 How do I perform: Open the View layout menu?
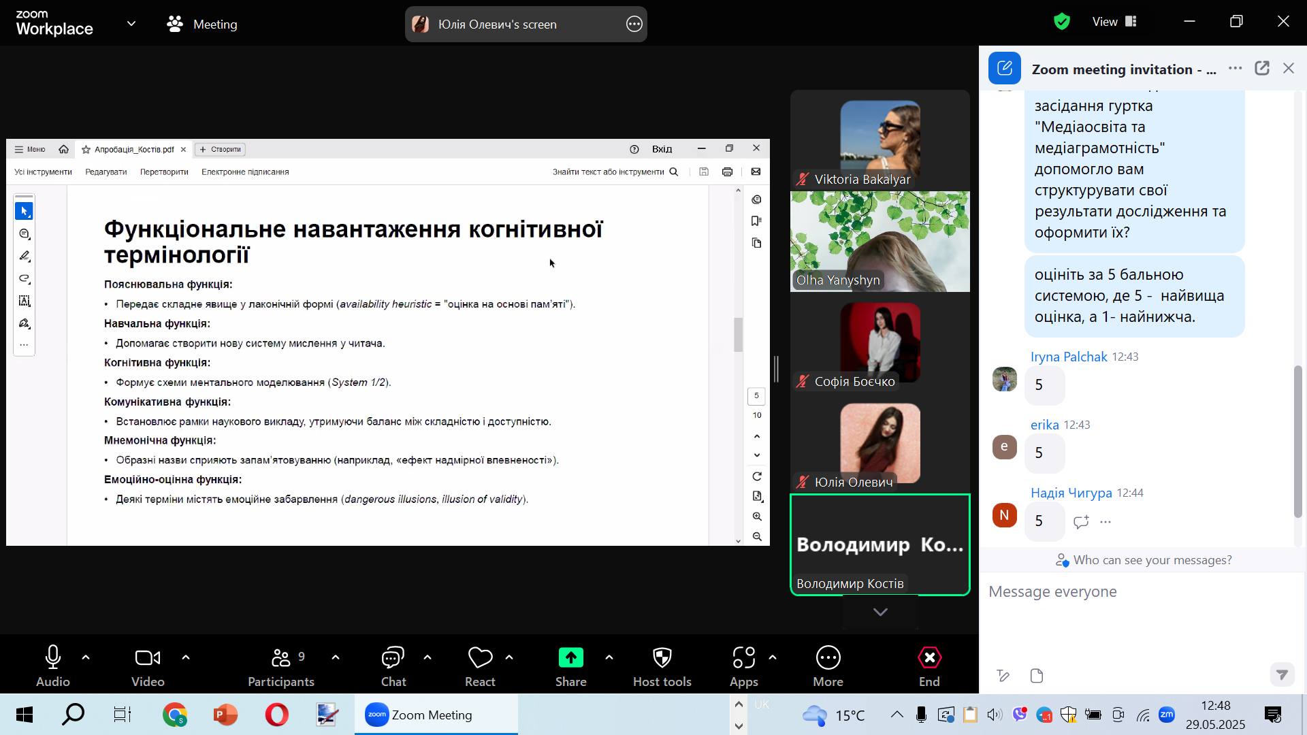click(1114, 22)
